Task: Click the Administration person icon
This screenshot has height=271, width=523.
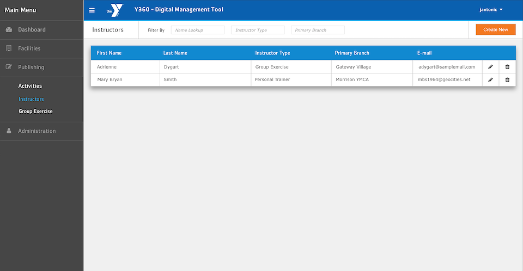Action: [x=9, y=131]
